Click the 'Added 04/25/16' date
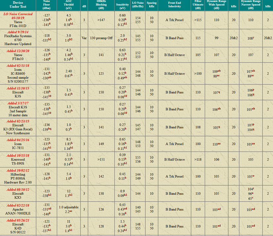Image resolution: width=273 pixels, height=236 pixels. (x=18, y=140)
